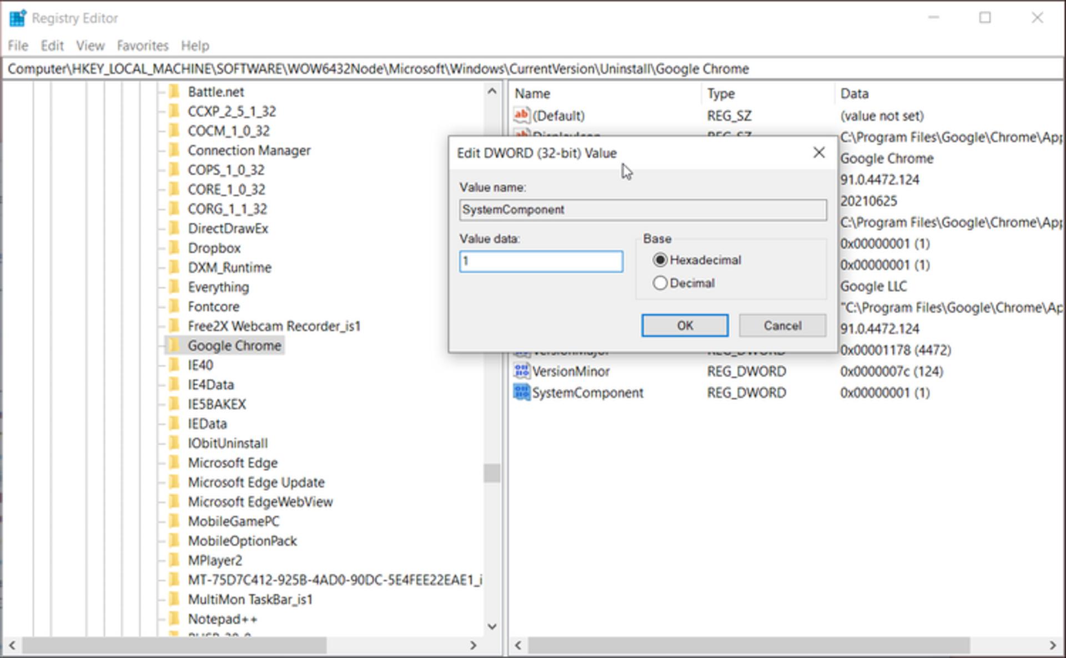Viewport: 1066px width, 658px height.
Task: Select the DirectDrawEx folder icon
Action: 174,228
